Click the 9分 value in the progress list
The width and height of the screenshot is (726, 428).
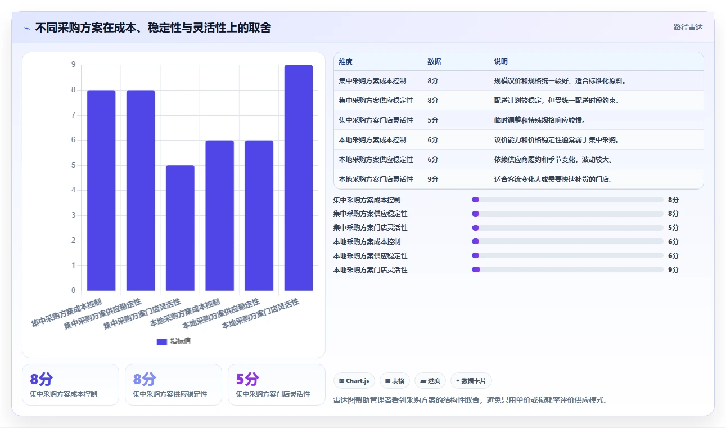(x=673, y=270)
